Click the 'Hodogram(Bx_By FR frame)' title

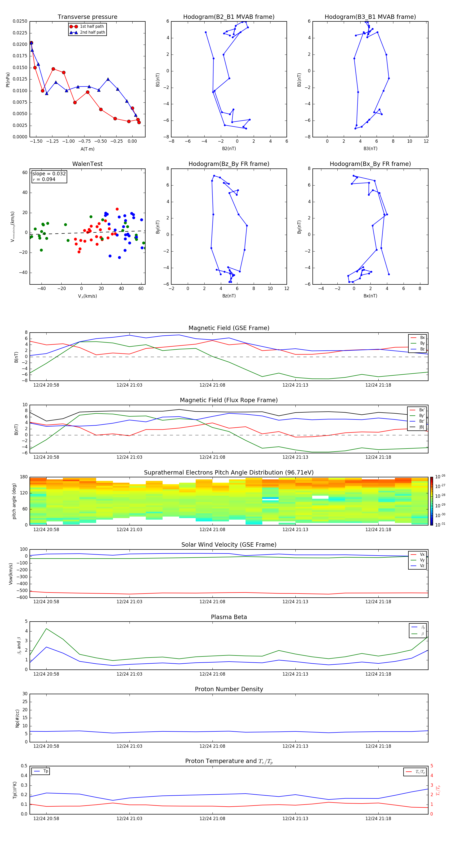370,164
